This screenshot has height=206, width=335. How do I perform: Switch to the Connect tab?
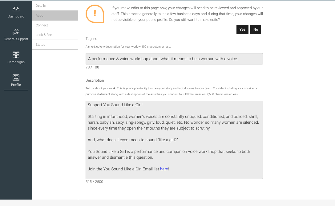click(55, 25)
